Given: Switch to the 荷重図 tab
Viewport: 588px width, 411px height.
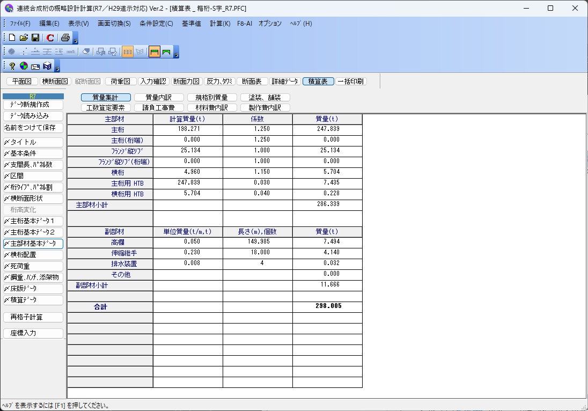Looking at the screenshot, I should [120, 82].
